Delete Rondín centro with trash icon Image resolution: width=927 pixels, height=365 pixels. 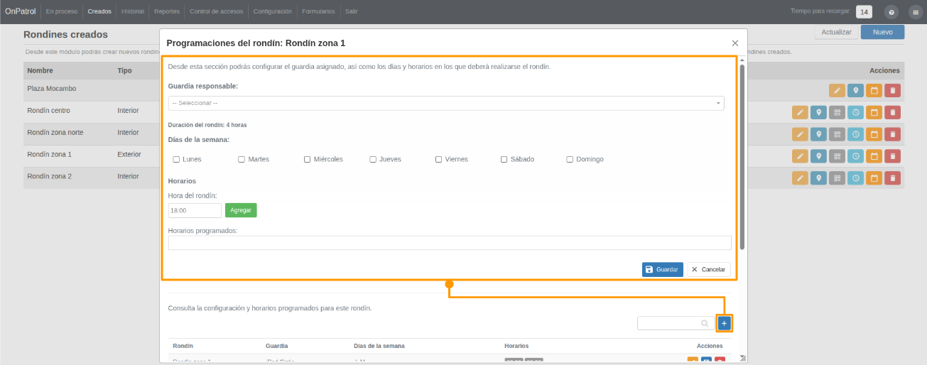[x=892, y=112]
